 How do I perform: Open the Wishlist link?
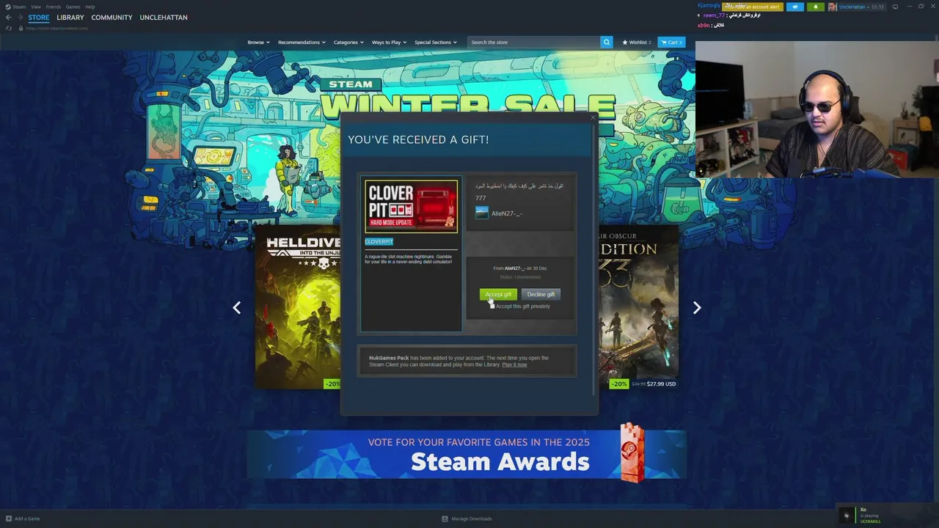pos(637,42)
